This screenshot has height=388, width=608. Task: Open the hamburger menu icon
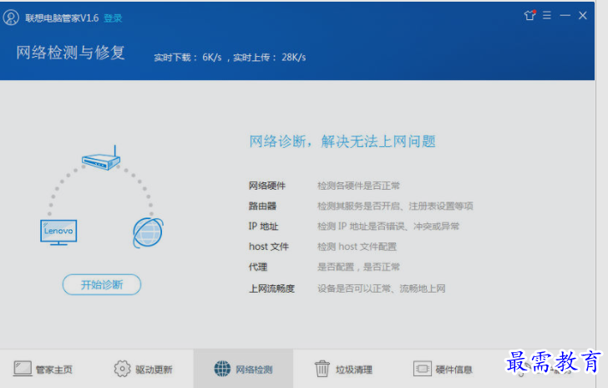click(x=547, y=15)
